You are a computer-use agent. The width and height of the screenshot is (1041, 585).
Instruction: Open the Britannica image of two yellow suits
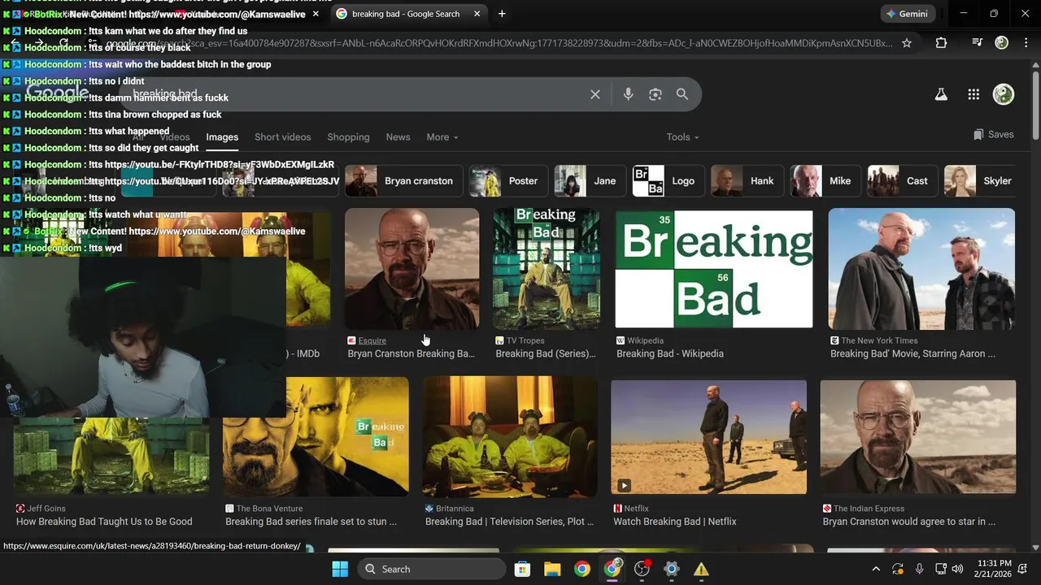[510, 437]
